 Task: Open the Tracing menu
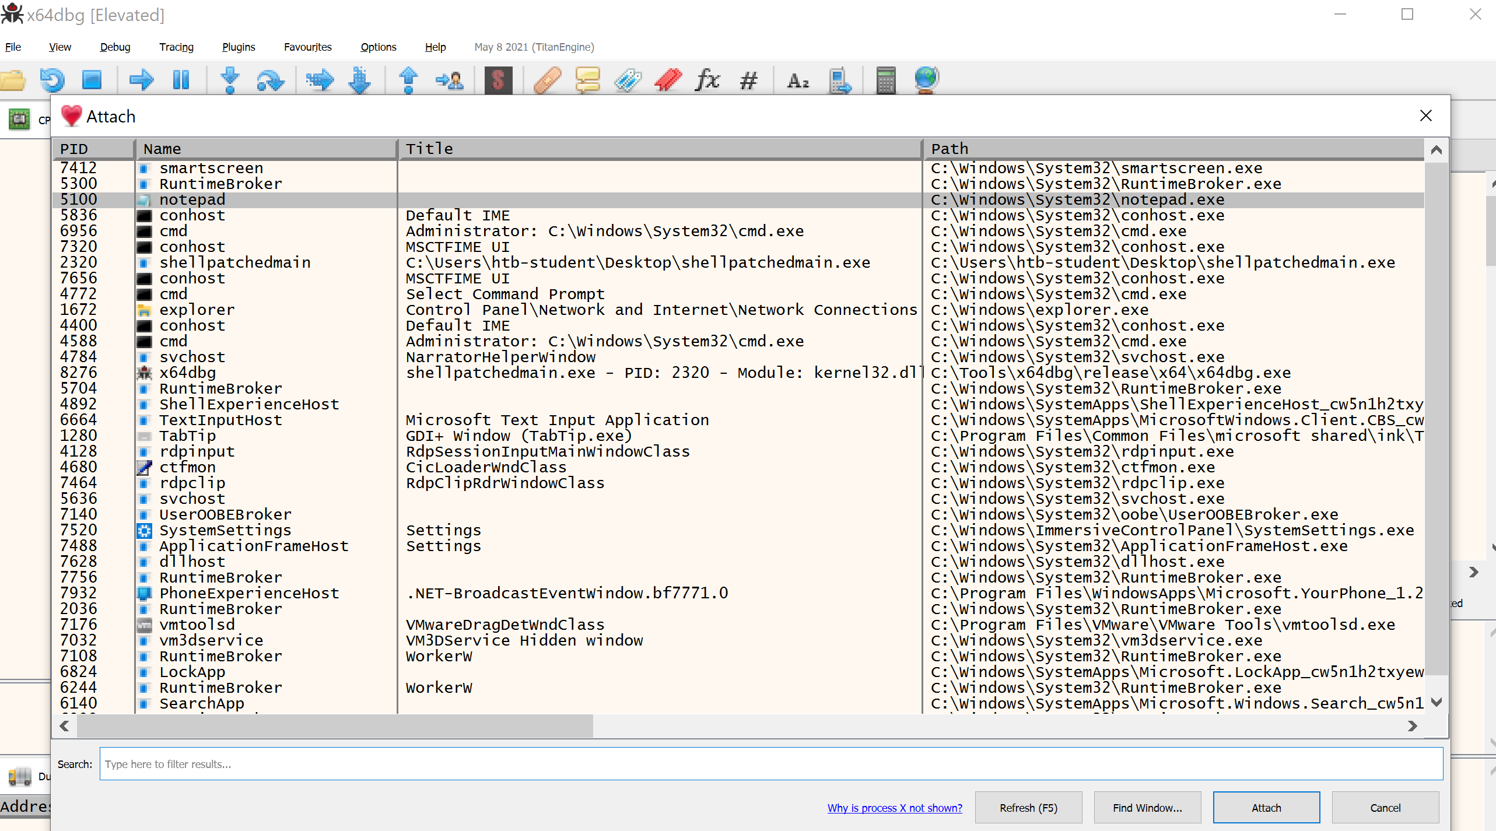(176, 47)
